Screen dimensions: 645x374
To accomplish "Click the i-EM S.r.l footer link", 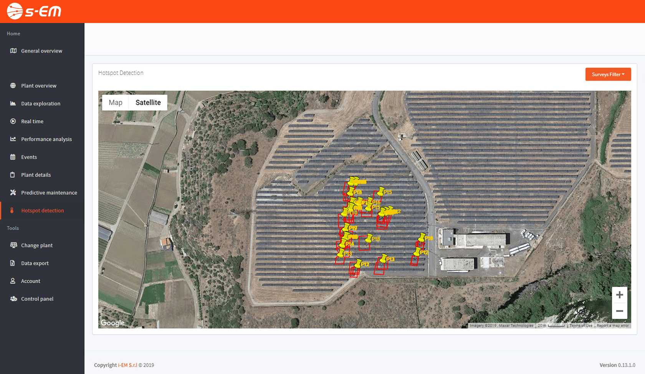I will pyautogui.click(x=127, y=365).
